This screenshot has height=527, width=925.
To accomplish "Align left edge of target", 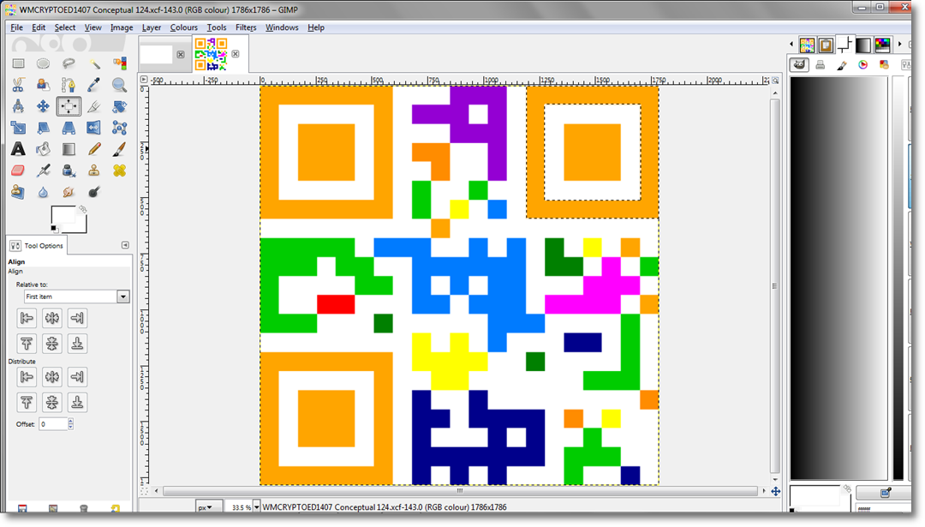I will coord(27,318).
